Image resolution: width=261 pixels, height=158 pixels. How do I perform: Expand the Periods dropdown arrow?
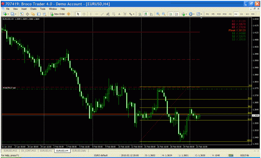[x=194, y=14]
